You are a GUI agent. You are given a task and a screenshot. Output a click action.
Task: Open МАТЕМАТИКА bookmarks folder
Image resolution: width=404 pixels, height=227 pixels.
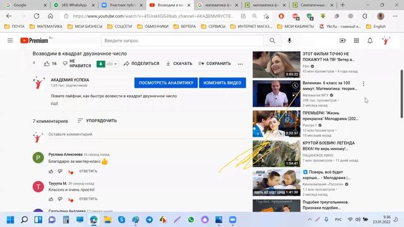pyautogui.click(x=46, y=26)
